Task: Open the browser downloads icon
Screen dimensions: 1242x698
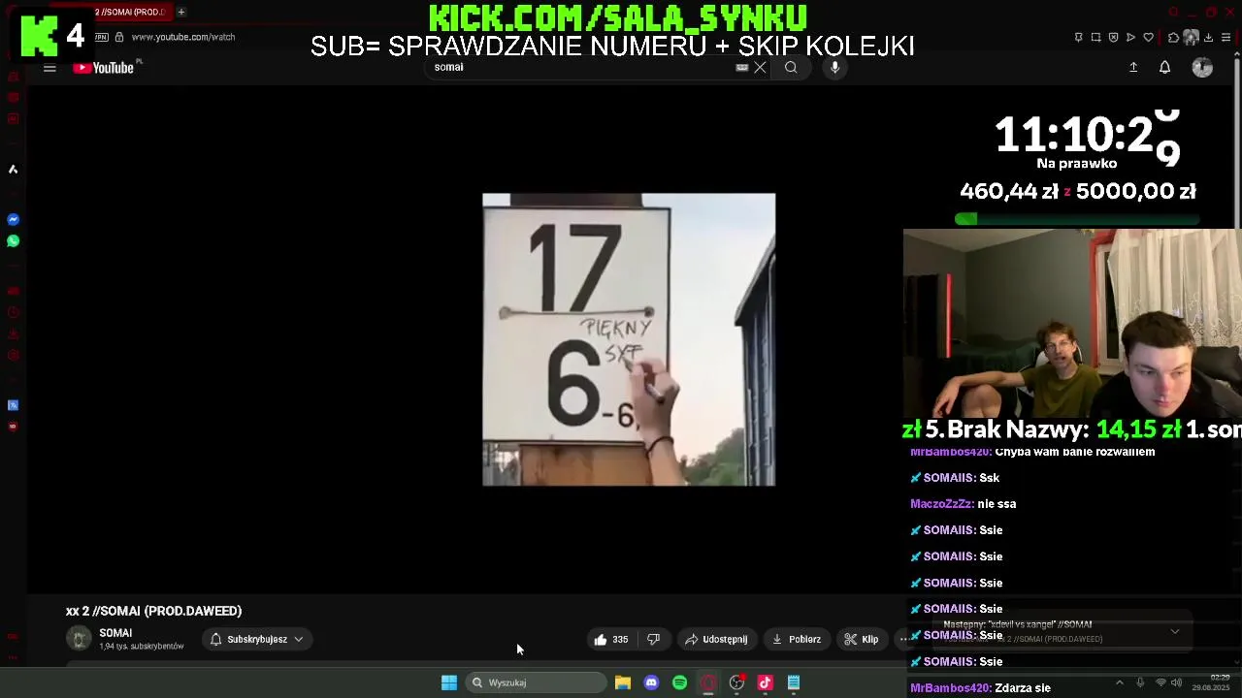Action: point(1208,37)
